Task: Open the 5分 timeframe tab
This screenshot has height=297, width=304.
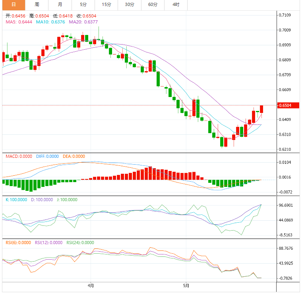Action: [83, 5]
